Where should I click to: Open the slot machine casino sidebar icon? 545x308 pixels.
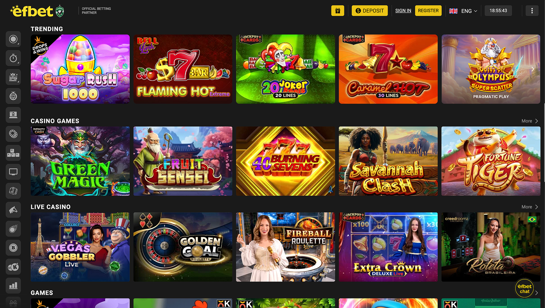pos(13,77)
